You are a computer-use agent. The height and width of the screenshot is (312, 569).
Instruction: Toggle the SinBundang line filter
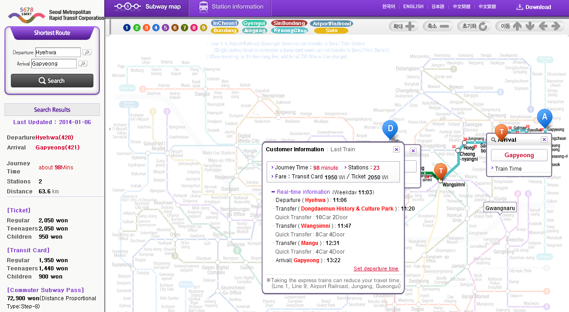click(x=289, y=23)
